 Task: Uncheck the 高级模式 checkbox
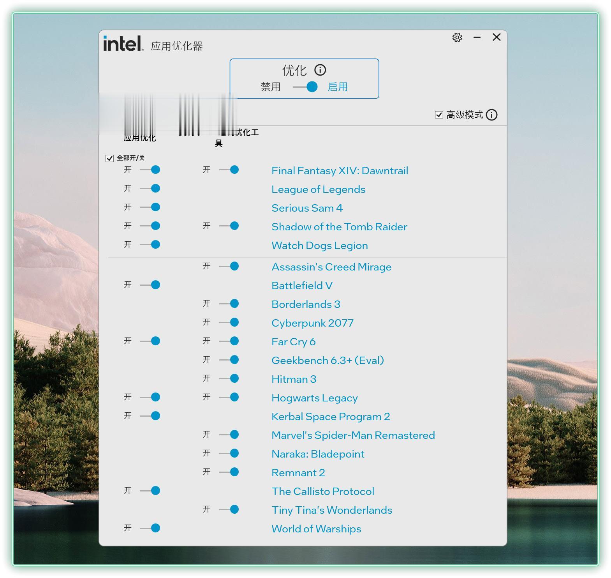tap(439, 115)
